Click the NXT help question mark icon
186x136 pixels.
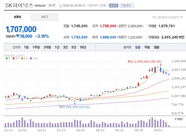click(181, 17)
